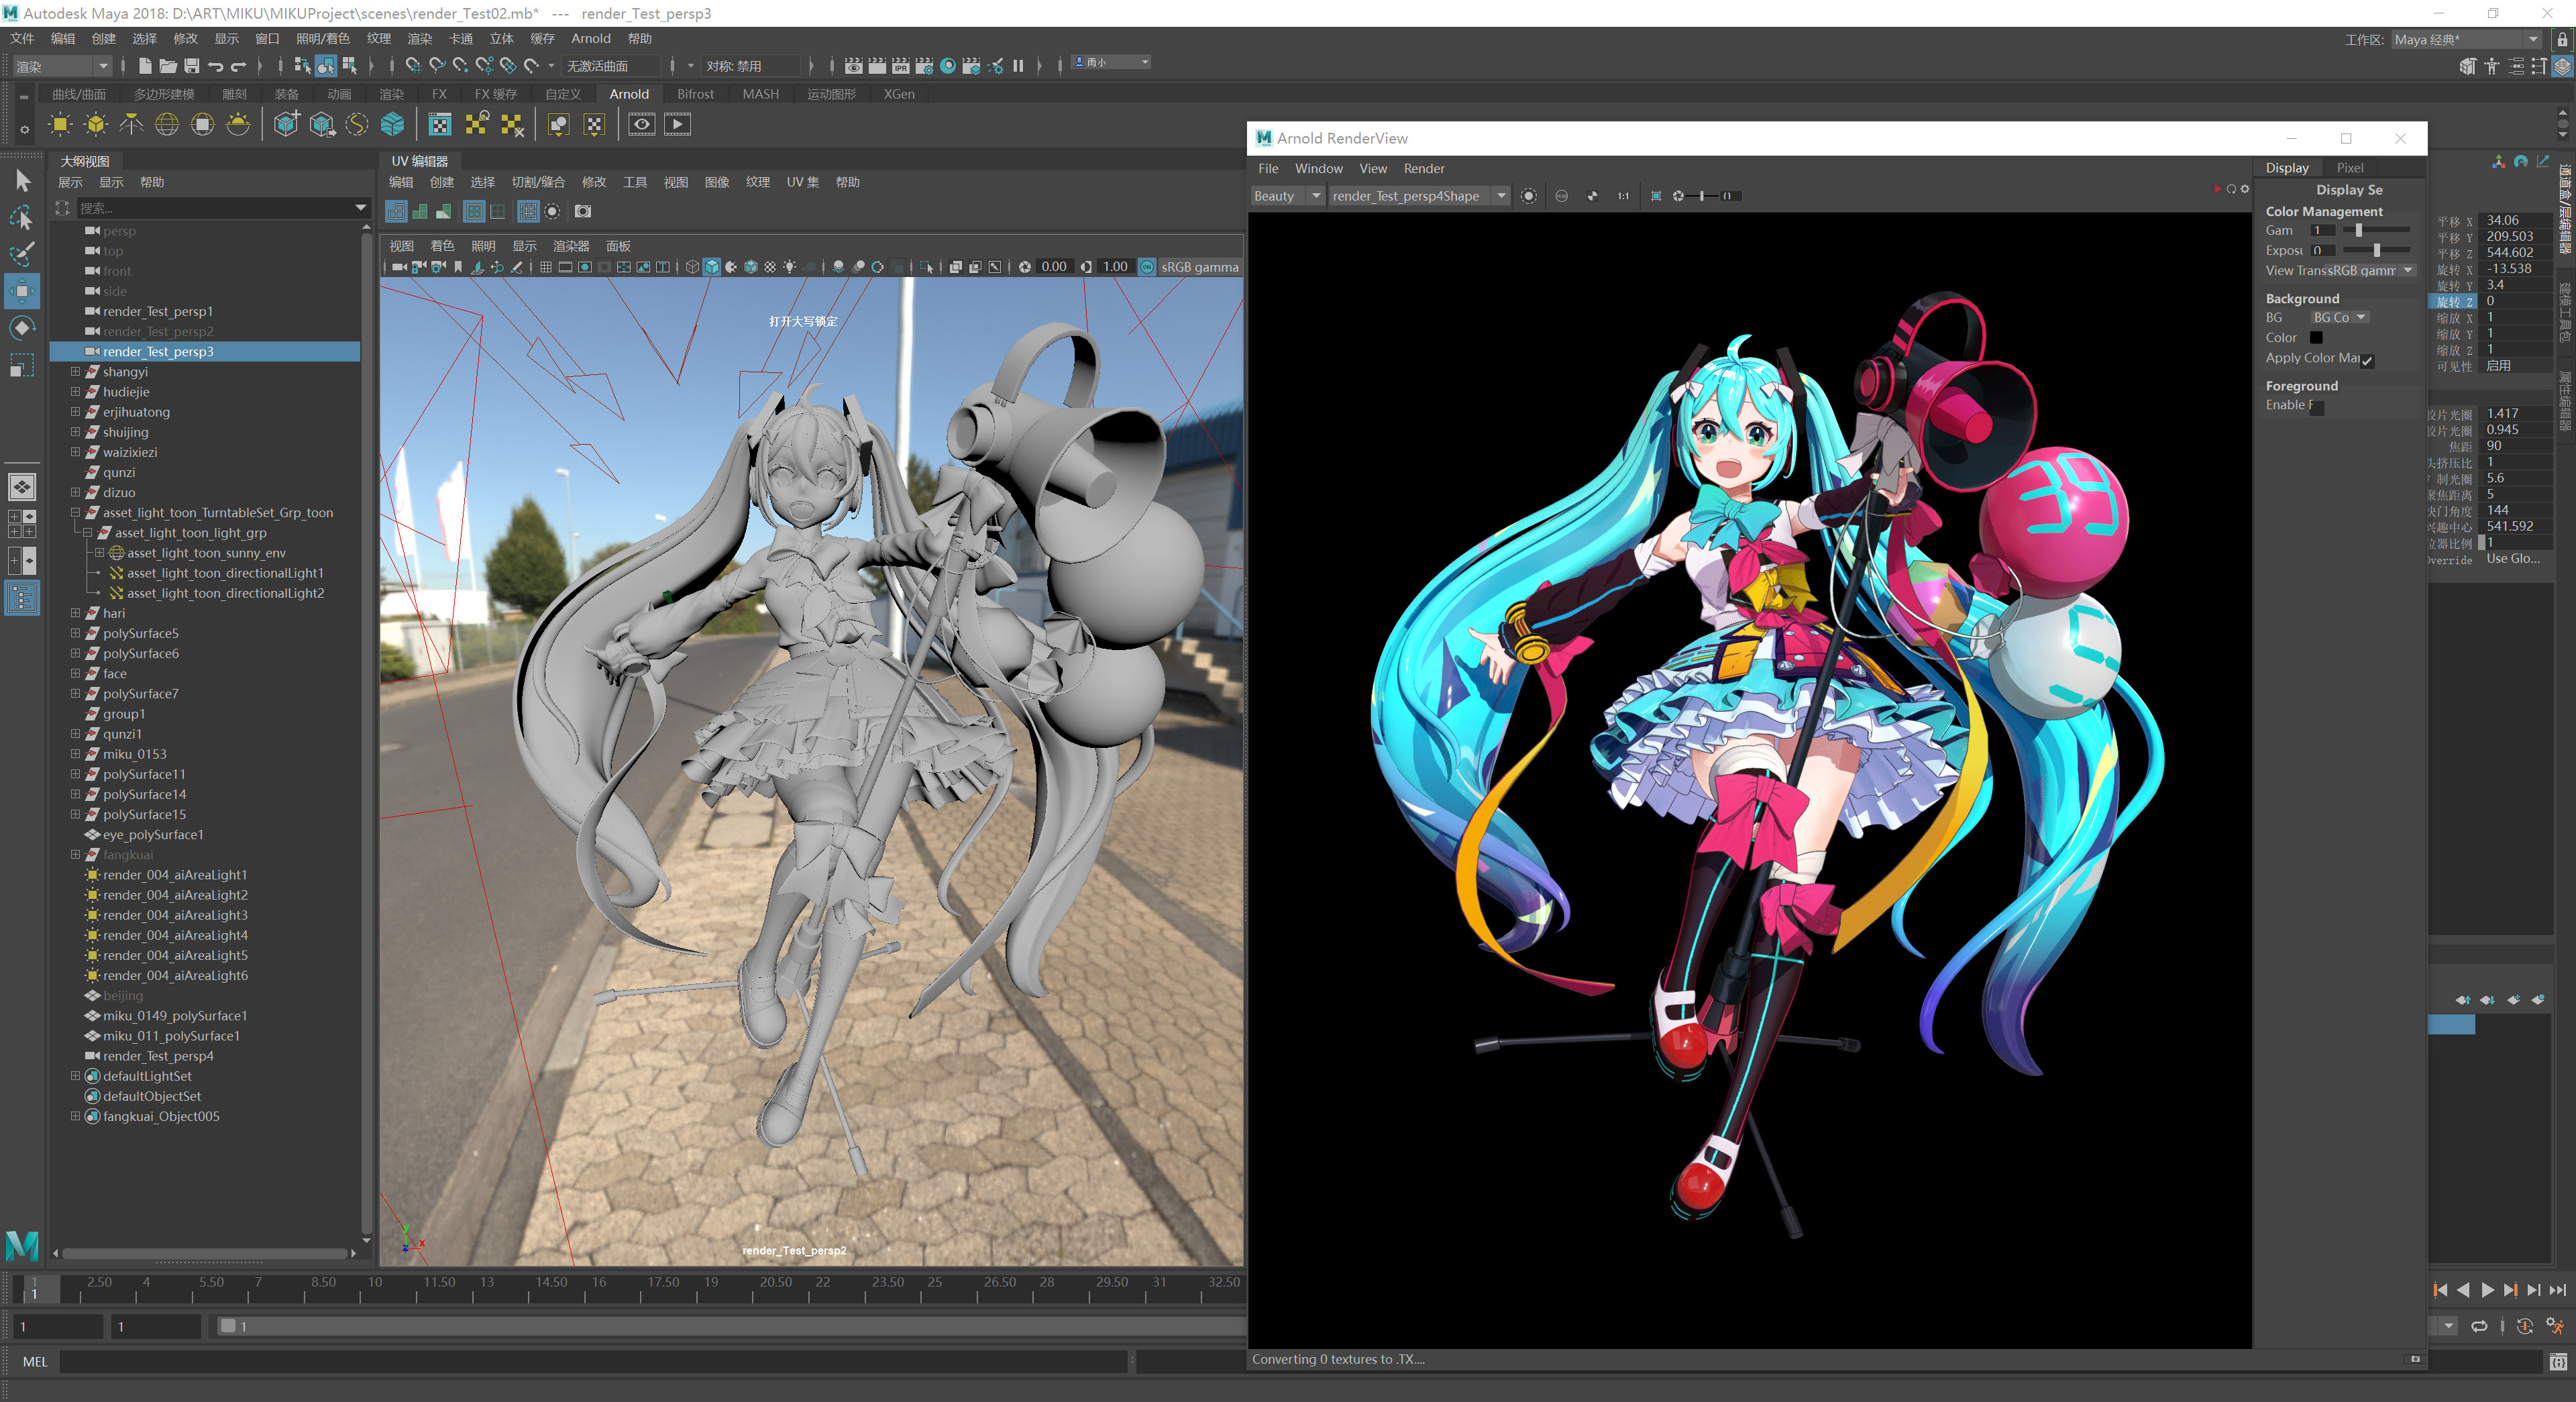Select the Paint Selection tool in toolbox
Viewport: 2576px width, 1402px height.
pos(22,254)
